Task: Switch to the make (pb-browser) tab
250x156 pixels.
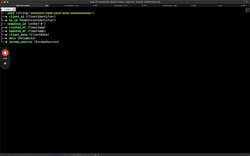Action: (x=25, y=5)
